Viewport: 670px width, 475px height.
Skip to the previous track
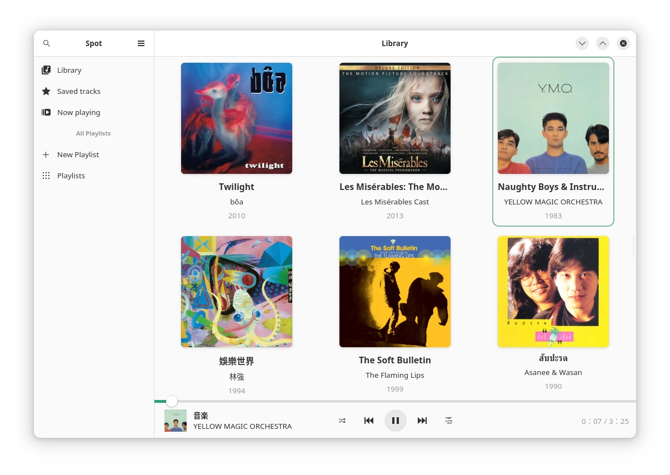[369, 421]
